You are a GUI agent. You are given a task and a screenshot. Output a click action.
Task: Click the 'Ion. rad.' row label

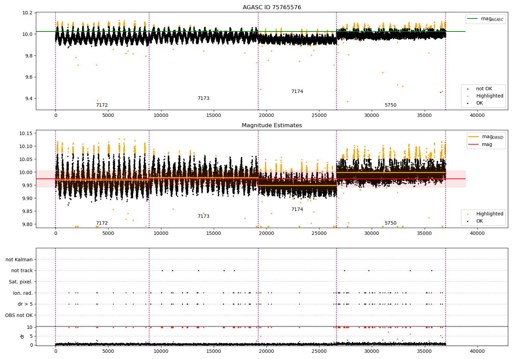coord(23,293)
